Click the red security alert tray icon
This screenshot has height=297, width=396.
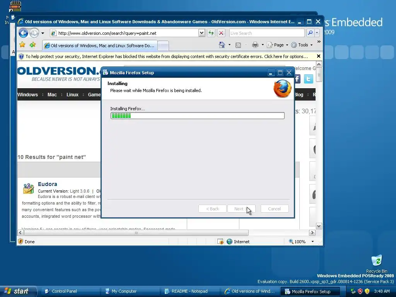(360, 291)
